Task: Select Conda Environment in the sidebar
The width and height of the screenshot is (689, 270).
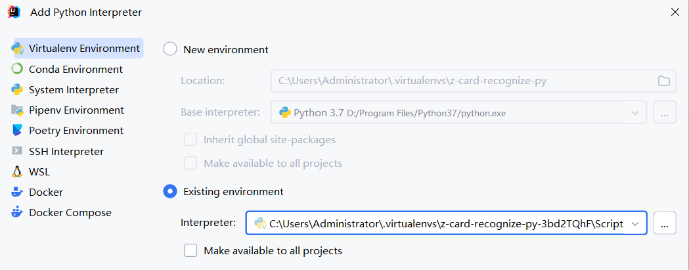Action: click(x=76, y=70)
